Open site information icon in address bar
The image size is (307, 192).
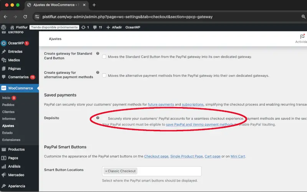tap(37, 17)
